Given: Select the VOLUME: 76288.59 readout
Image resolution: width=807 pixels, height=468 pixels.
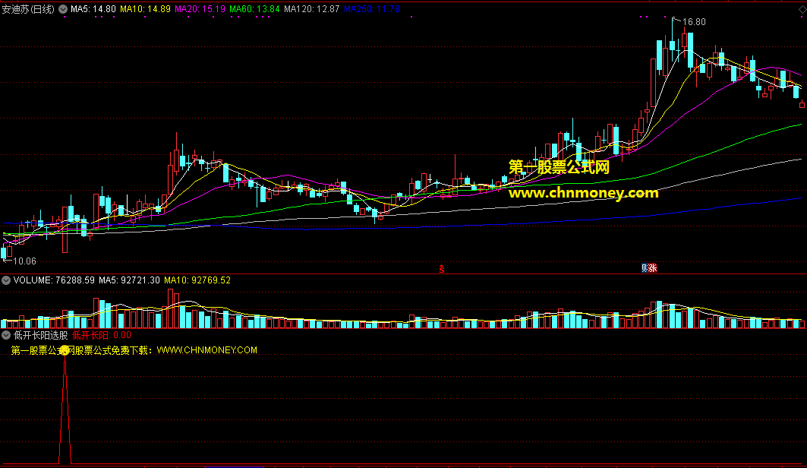Looking at the screenshot, I should (54, 280).
